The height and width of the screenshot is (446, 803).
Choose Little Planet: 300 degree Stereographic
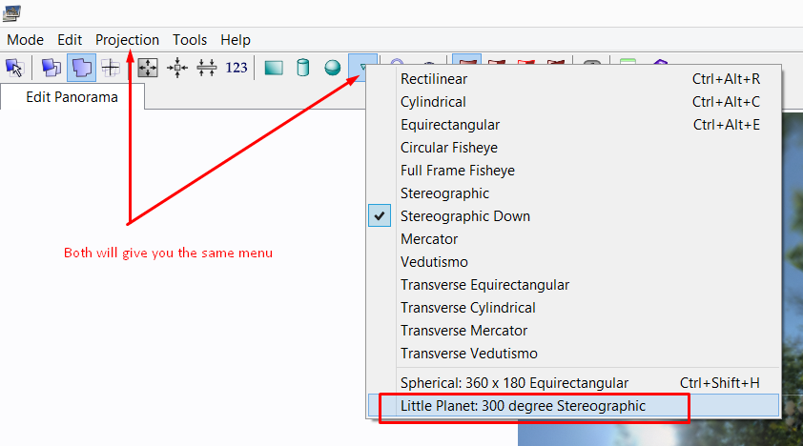523,406
